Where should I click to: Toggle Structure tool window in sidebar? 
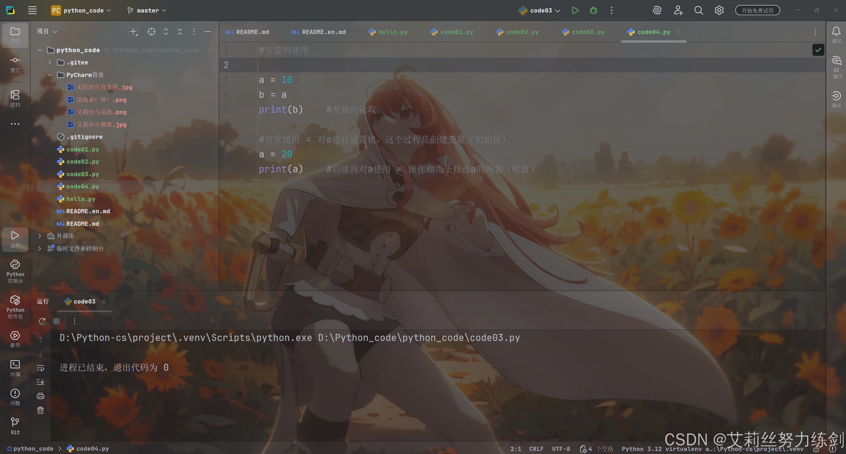(15, 98)
